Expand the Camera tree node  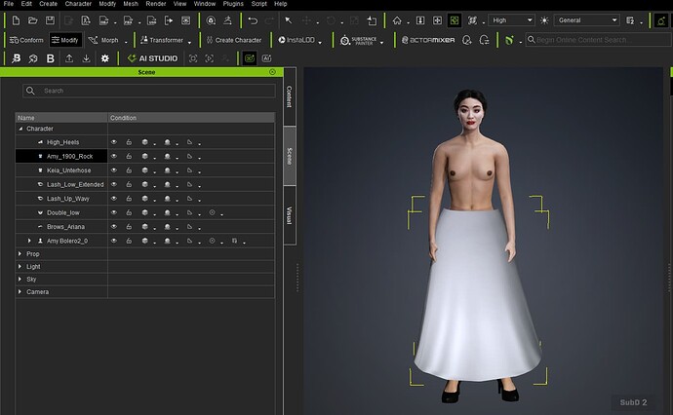pos(20,291)
